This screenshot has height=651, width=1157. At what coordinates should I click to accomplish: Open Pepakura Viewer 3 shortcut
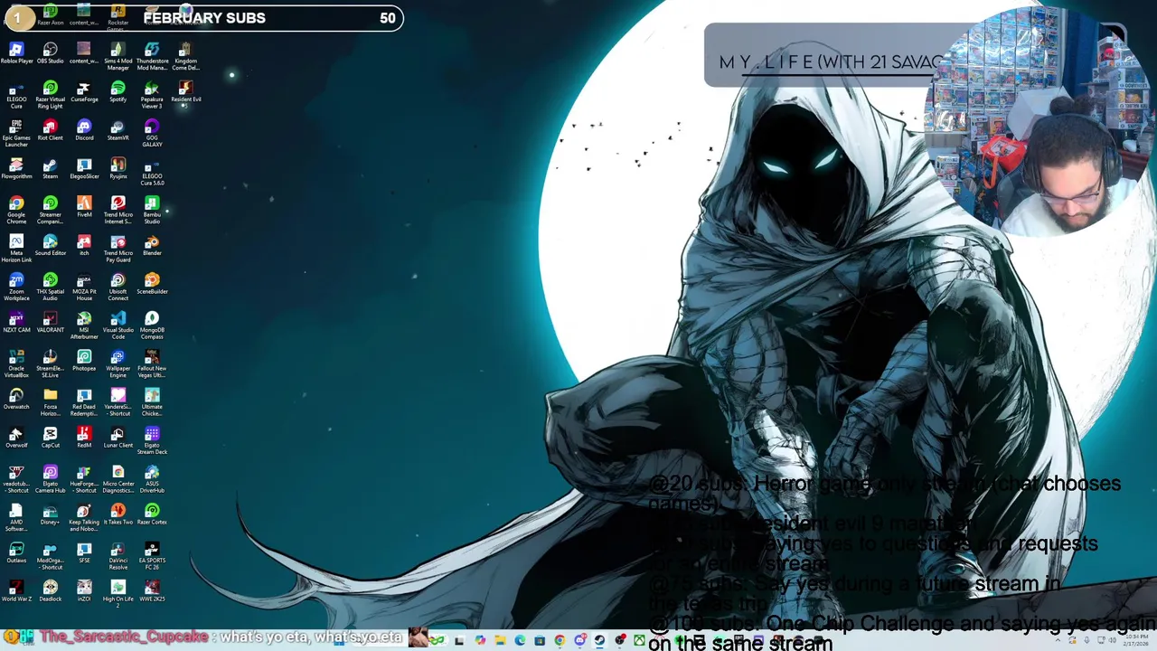pyautogui.click(x=152, y=95)
